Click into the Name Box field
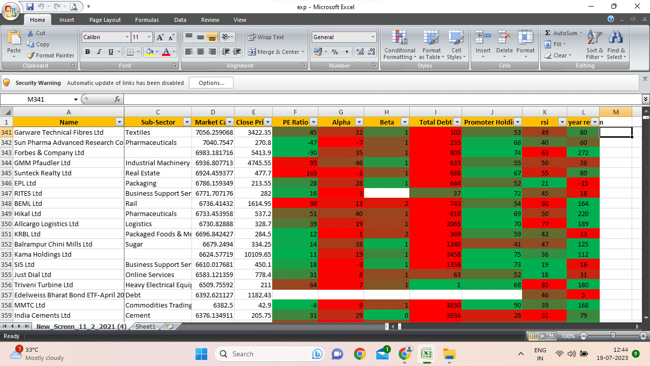Viewport: 650px width, 366px height. (40, 99)
